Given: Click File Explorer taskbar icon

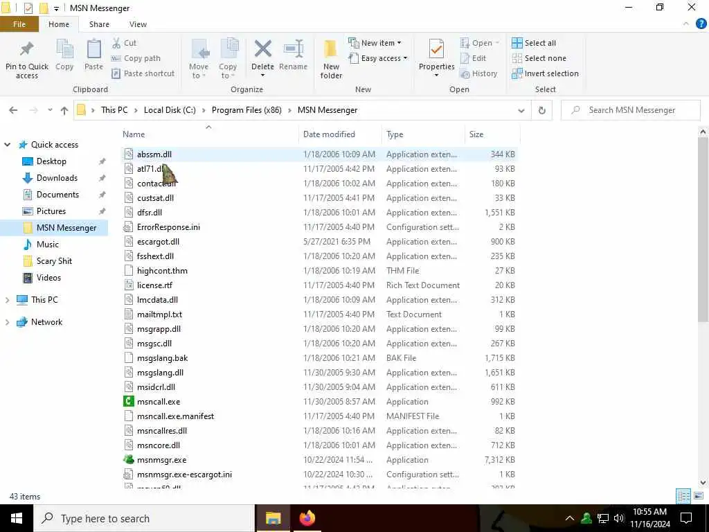Looking at the screenshot, I should [x=273, y=518].
